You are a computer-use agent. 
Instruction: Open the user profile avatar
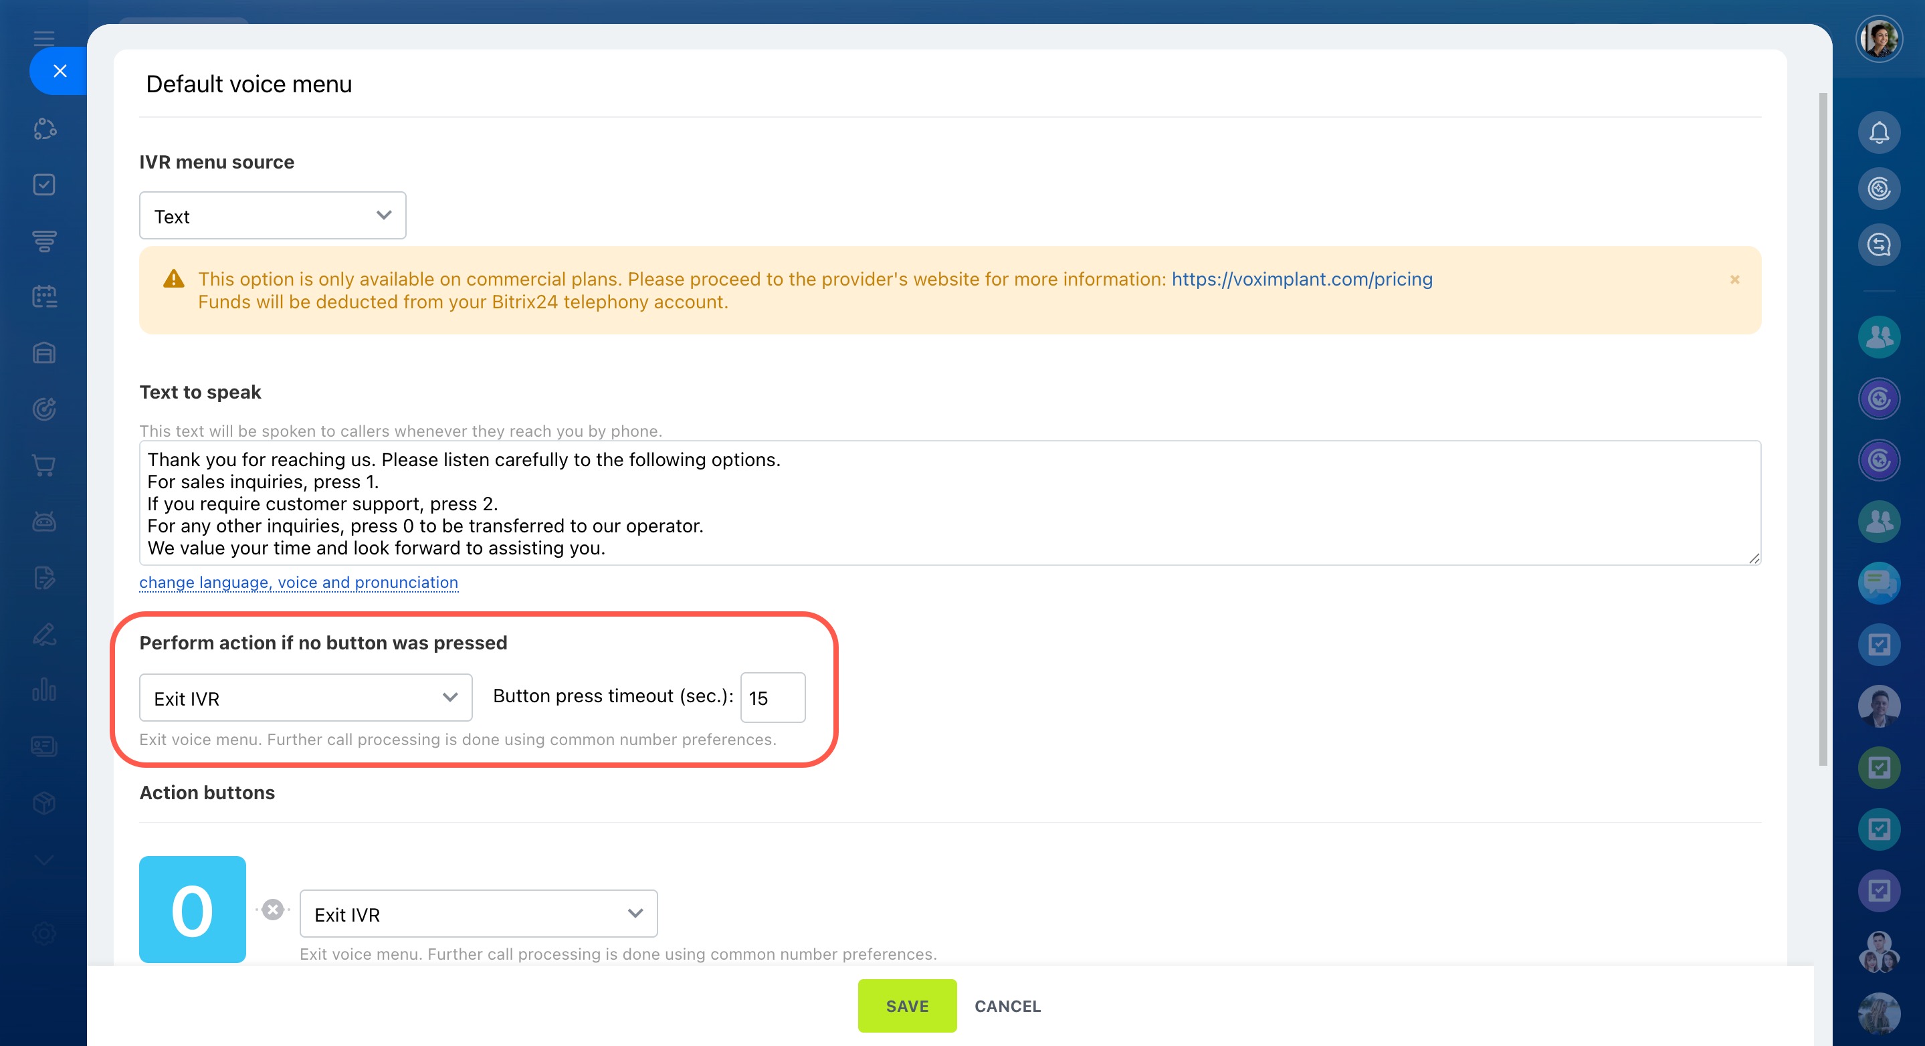1878,39
